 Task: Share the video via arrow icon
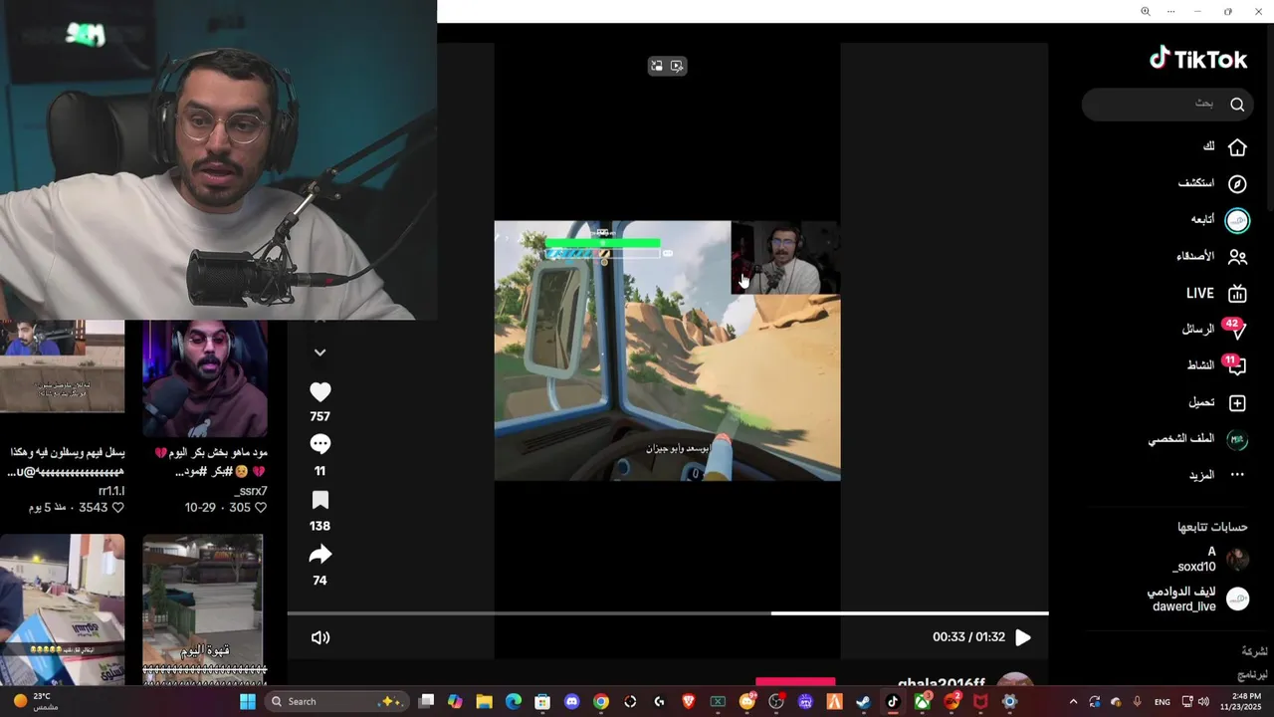click(x=319, y=555)
